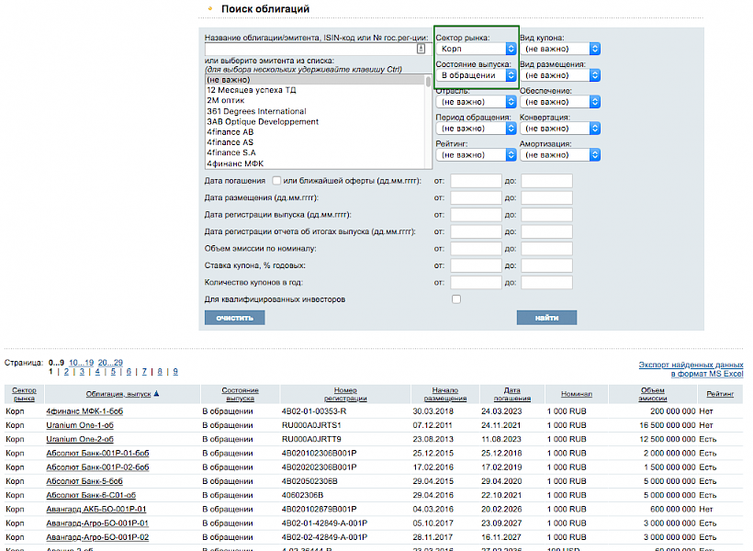Sort by Номер регистрации column header
The width and height of the screenshot is (753, 551).
tap(345, 394)
